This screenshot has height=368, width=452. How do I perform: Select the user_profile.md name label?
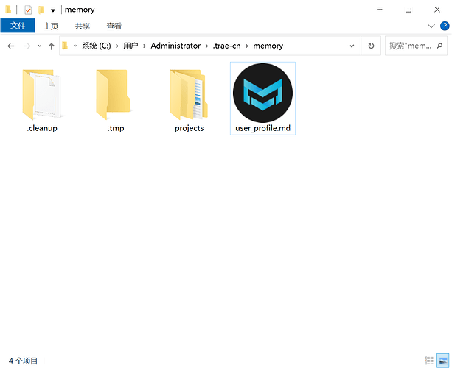tap(262, 128)
